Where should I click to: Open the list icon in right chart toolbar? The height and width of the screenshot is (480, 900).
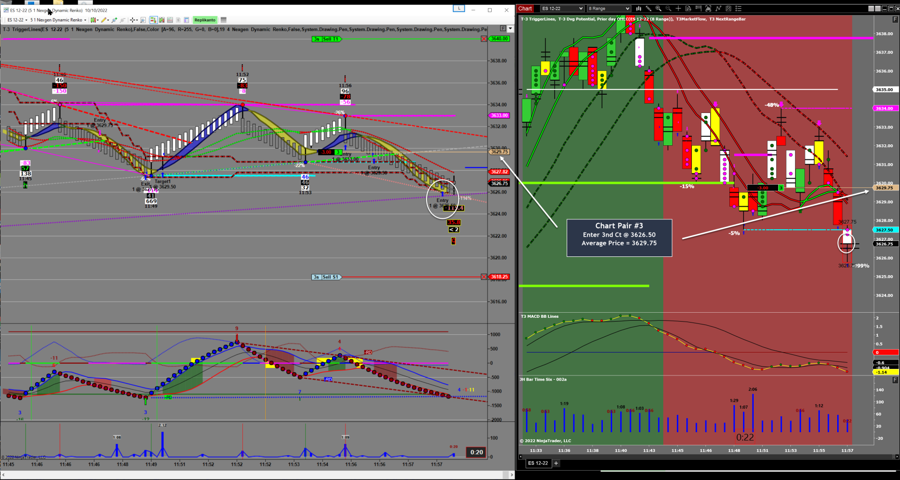tap(738, 8)
